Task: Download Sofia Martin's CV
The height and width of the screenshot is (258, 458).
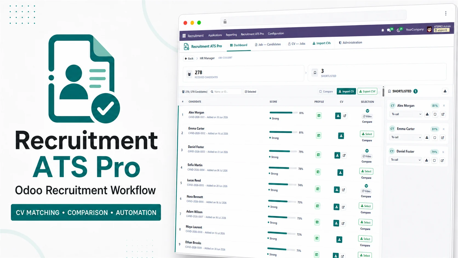Action: [340, 172]
